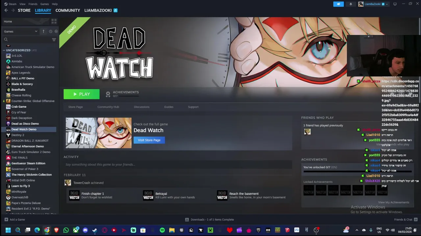Open the View menu
Viewport: 421px width, 236px height.
[x=22, y=4]
